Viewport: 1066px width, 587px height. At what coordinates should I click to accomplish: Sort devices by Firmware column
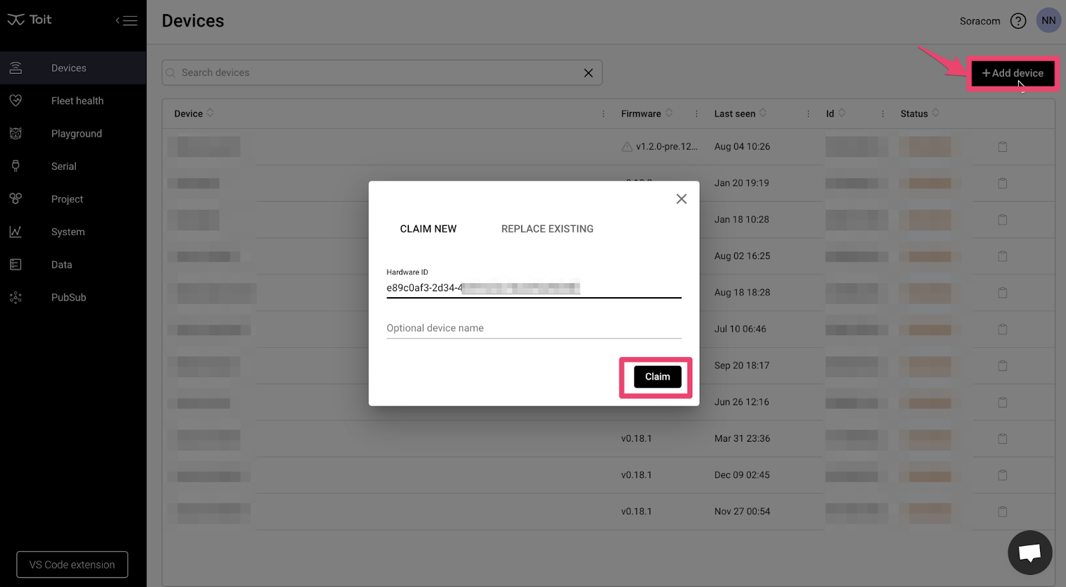coord(669,113)
